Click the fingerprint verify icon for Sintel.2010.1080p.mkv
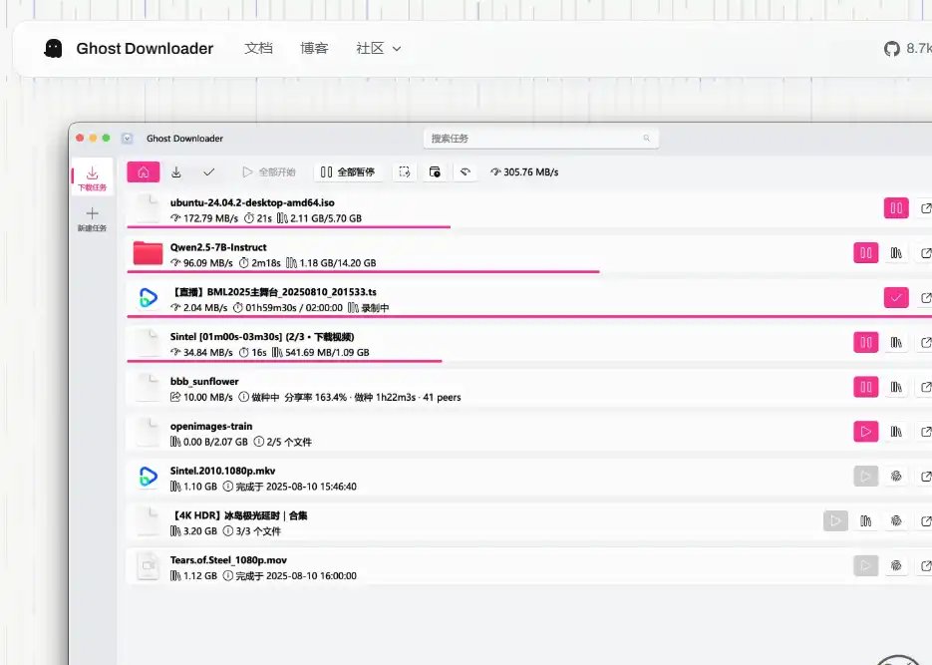Image resolution: width=932 pixels, height=665 pixels. click(x=896, y=476)
